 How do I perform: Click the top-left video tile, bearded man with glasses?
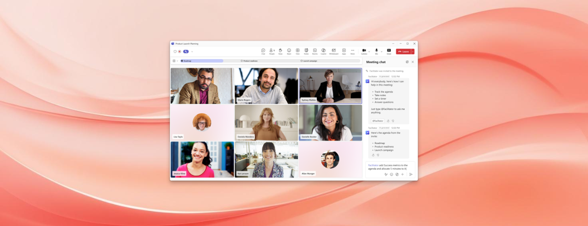[202, 86]
